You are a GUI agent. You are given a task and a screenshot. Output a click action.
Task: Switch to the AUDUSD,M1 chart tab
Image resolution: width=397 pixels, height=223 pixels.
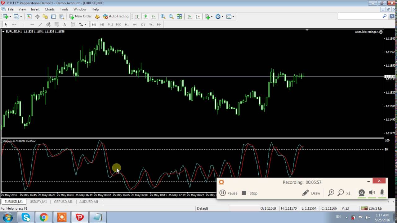pos(89,202)
